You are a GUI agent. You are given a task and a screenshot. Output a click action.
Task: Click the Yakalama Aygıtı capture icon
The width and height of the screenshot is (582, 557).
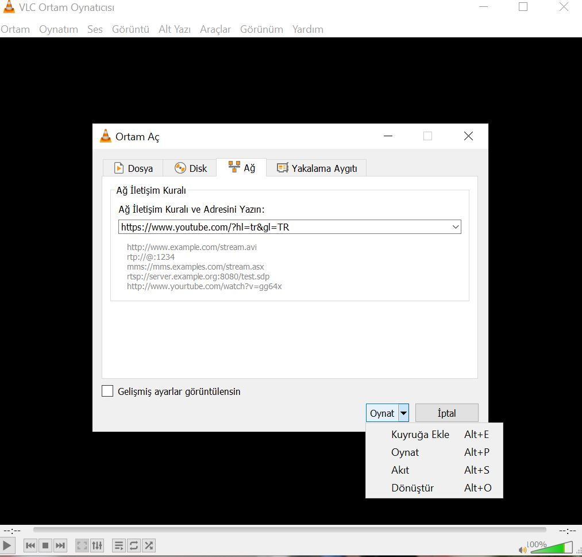283,168
